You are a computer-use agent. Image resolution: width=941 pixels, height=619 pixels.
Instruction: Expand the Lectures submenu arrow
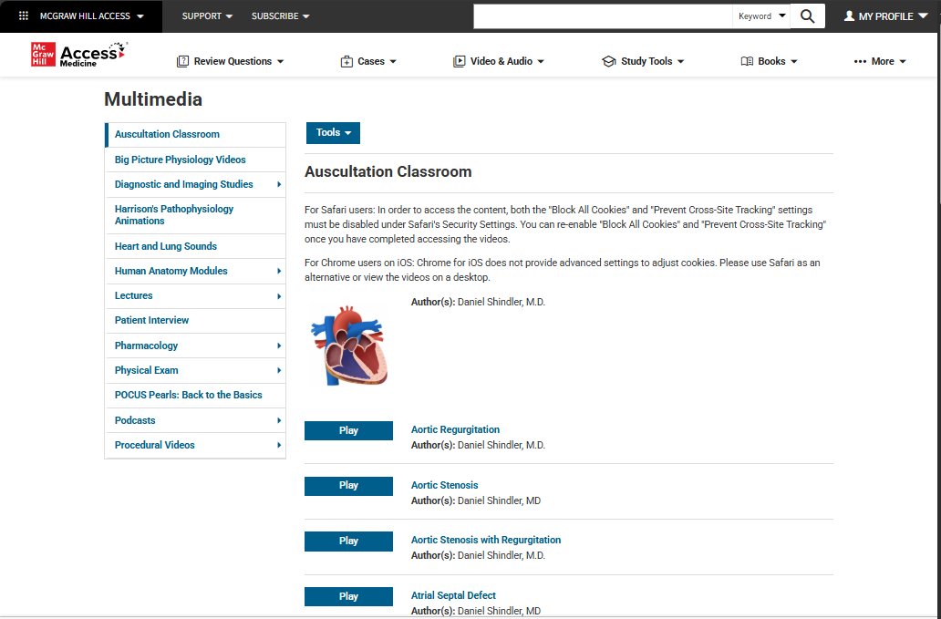click(x=278, y=296)
